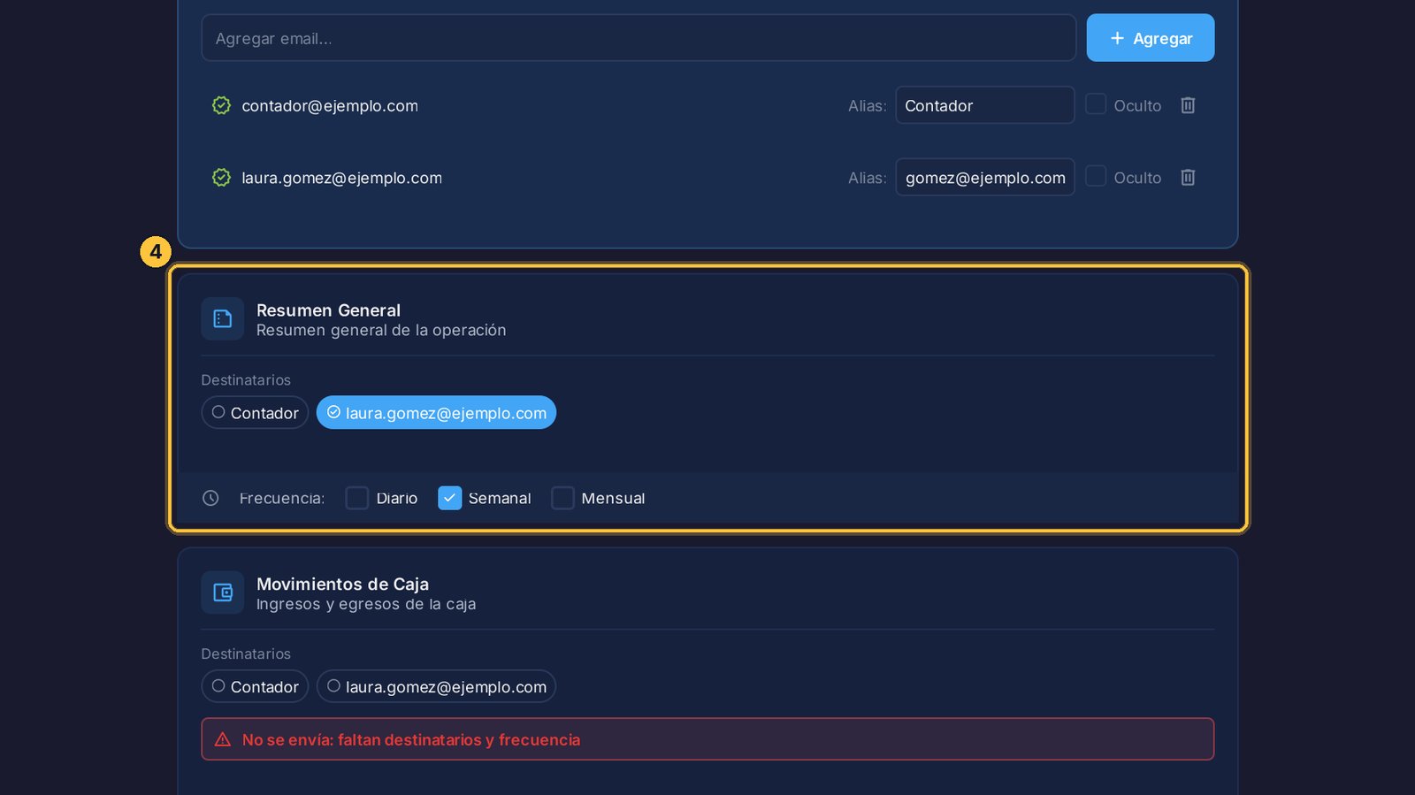Click the contador@ejemplo.com address text

330,106
